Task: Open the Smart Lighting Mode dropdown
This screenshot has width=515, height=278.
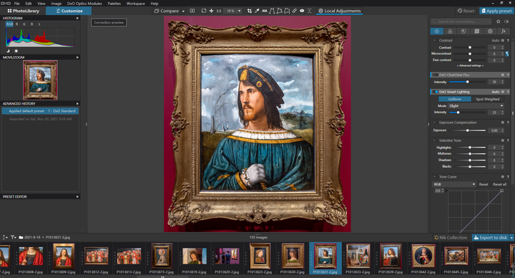Action: click(x=476, y=106)
